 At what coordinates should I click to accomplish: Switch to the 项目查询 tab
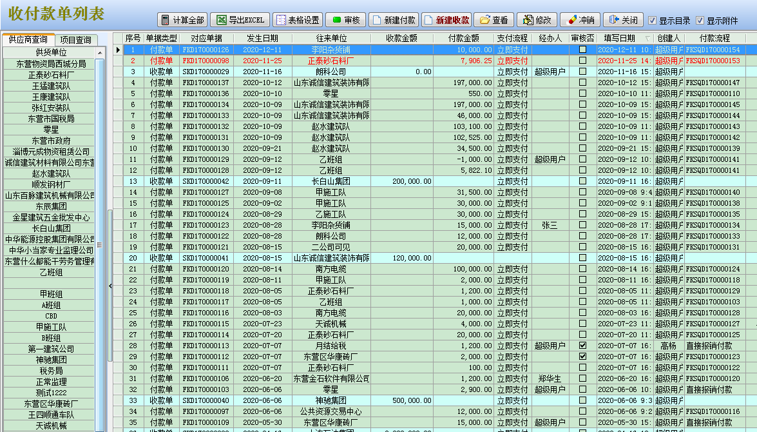coord(76,39)
